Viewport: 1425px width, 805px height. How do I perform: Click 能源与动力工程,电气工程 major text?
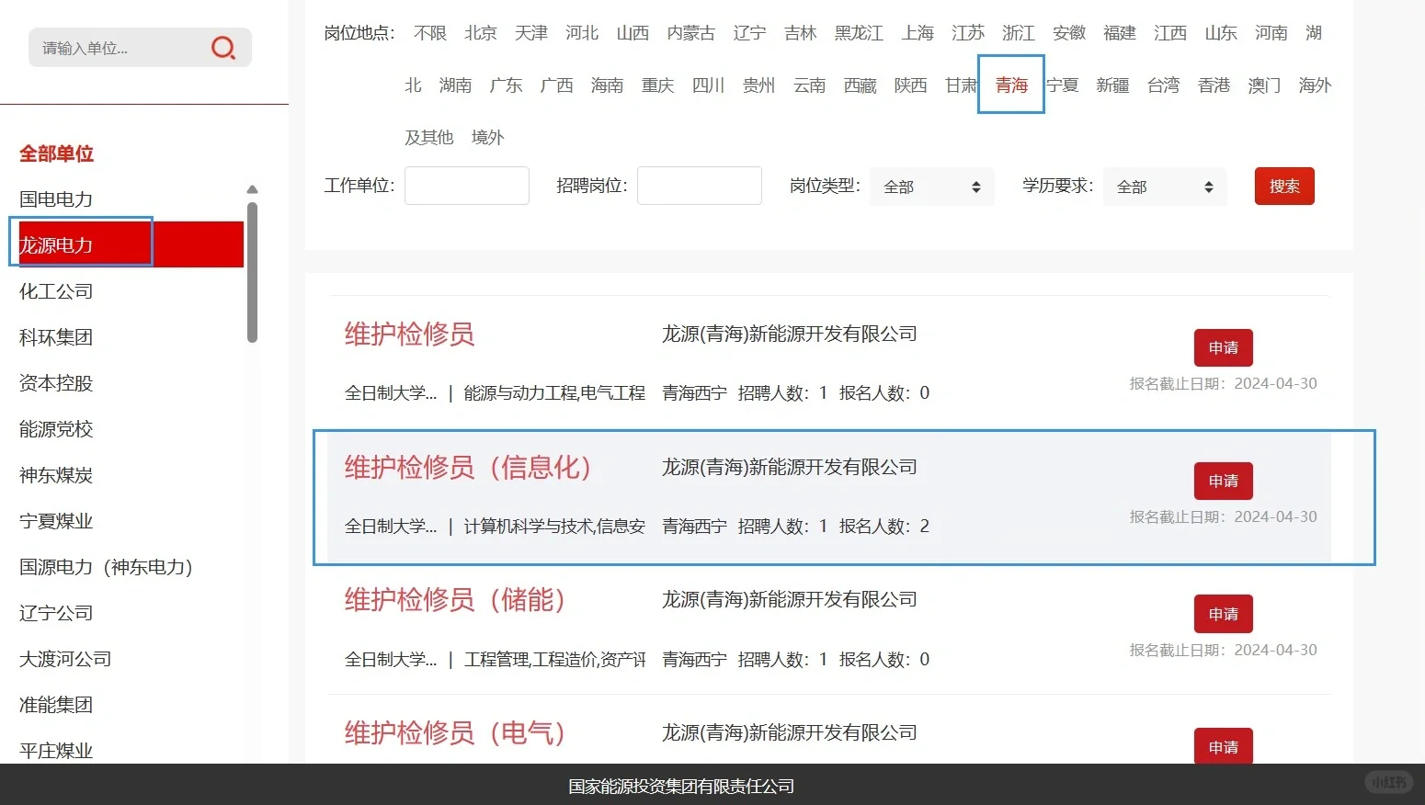pos(554,393)
